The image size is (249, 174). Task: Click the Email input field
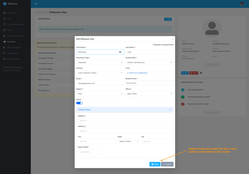click(100, 83)
